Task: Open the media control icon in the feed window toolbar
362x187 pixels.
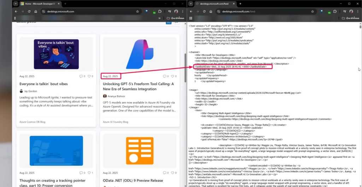Action: click(x=344, y=11)
